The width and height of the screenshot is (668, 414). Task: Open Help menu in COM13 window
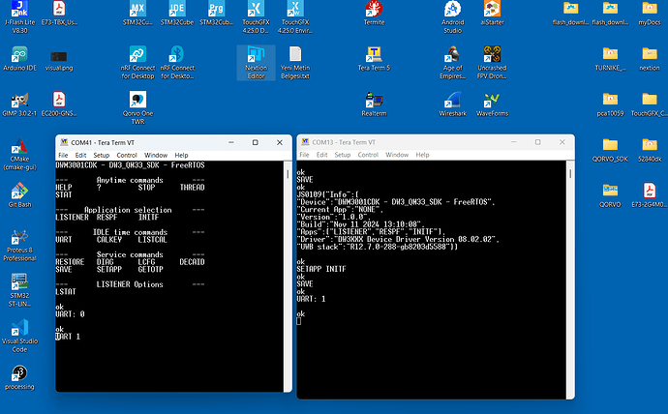pyautogui.click(x=422, y=155)
